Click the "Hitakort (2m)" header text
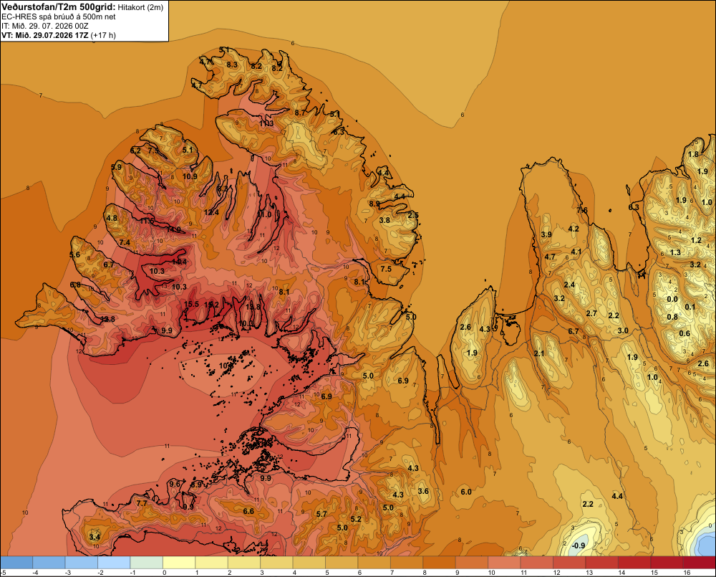Image resolution: width=716 pixels, height=577 pixels. coord(140,7)
